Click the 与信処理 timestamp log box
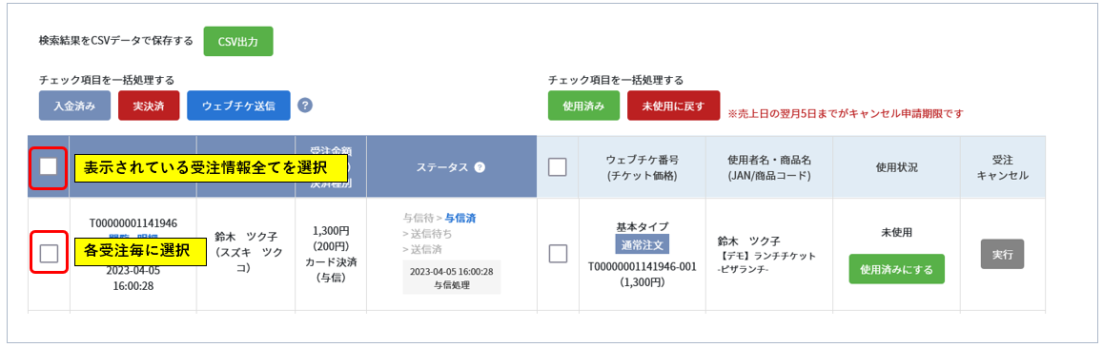This screenshot has height=347, width=1103. (x=452, y=278)
